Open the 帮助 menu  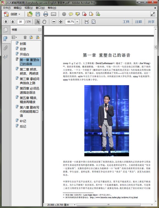52,8
